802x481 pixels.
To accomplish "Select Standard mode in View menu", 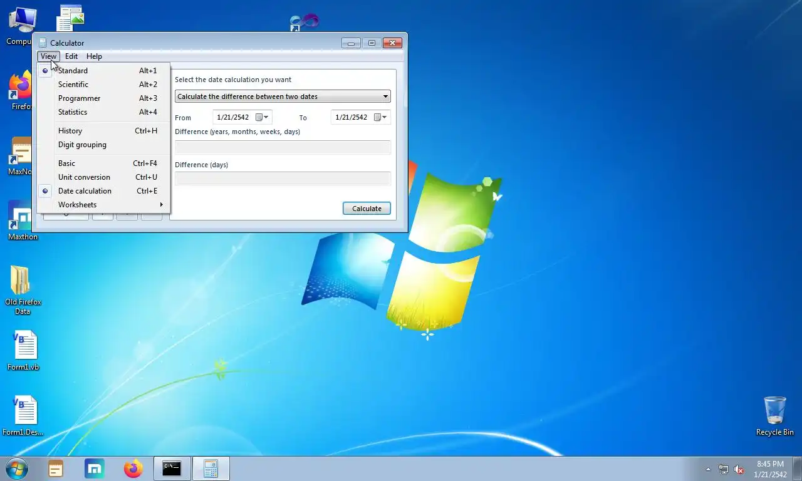I will click(x=103, y=71).
